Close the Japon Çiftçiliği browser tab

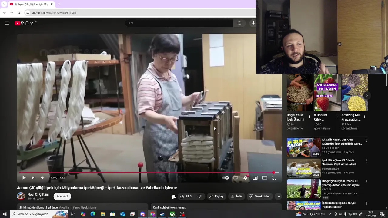pos(52,4)
